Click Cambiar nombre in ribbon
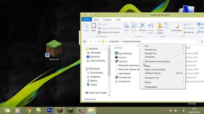Image resolution: width=204 pixels, height=114 pixels. (150, 28)
